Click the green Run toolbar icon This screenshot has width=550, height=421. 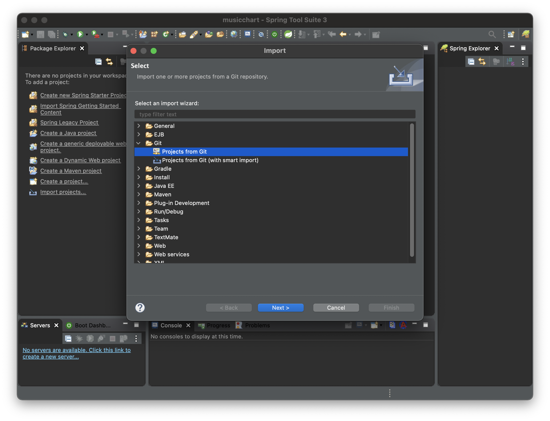coord(80,34)
